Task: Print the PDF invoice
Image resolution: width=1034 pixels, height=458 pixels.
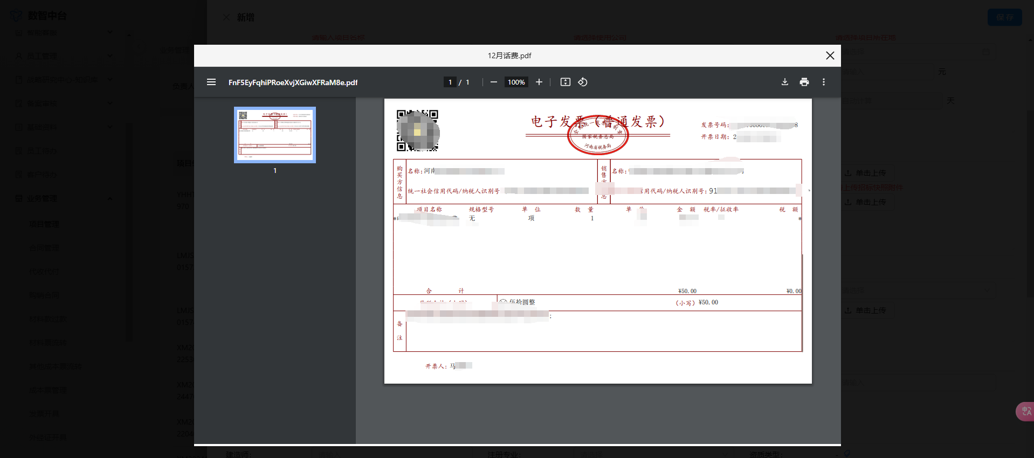Action: pyautogui.click(x=804, y=82)
